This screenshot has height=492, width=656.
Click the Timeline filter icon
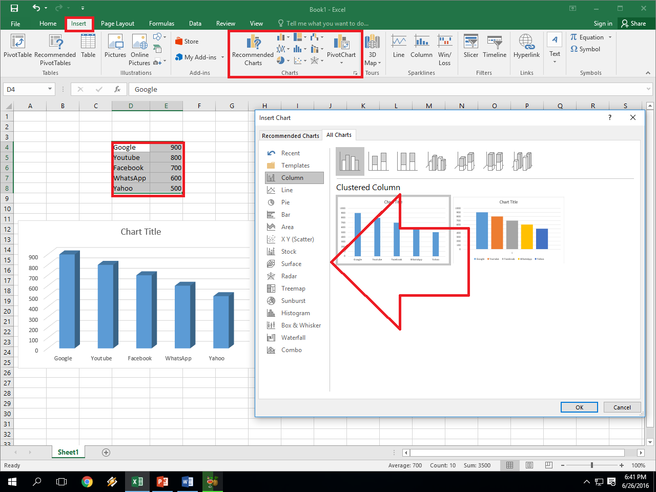click(x=495, y=46)
